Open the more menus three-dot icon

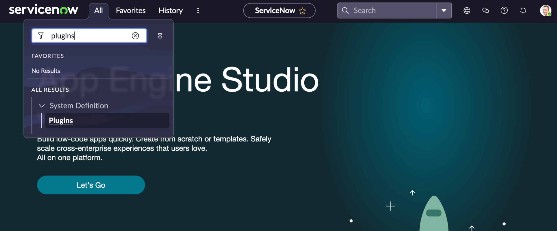coord(198,11)
